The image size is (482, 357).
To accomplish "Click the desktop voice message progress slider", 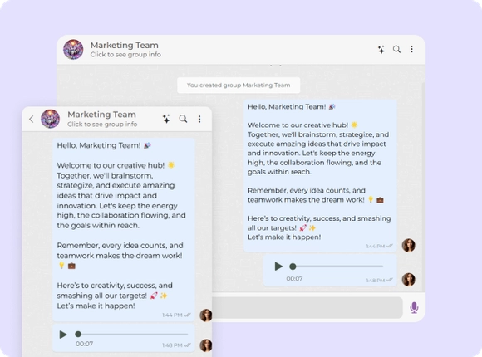I will 337,267.
